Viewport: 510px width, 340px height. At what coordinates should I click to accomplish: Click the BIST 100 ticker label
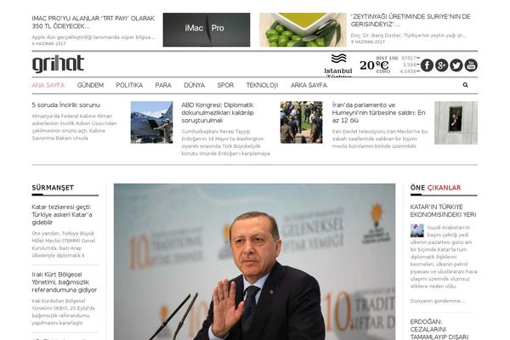click(x=387, y=58)
